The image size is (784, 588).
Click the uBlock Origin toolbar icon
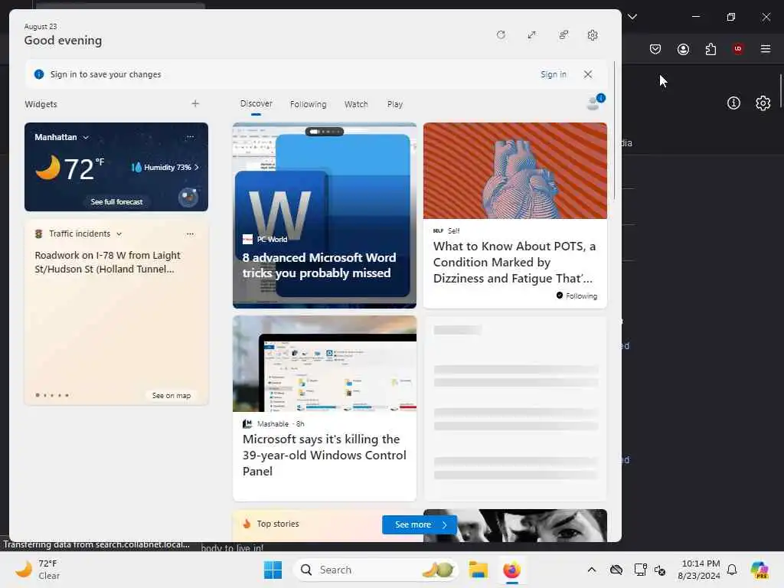737,48
